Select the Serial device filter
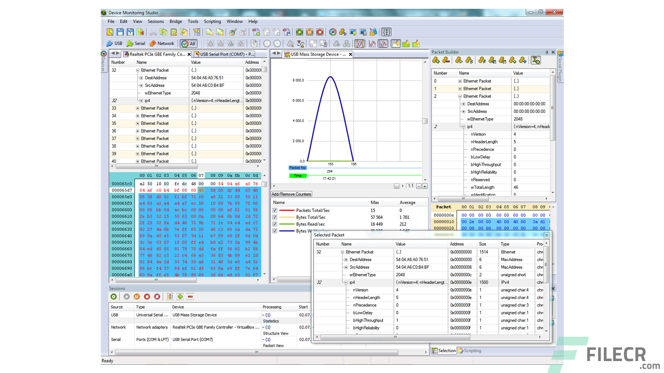The width and height of the screenshot is (664, 373). [135, 44]
